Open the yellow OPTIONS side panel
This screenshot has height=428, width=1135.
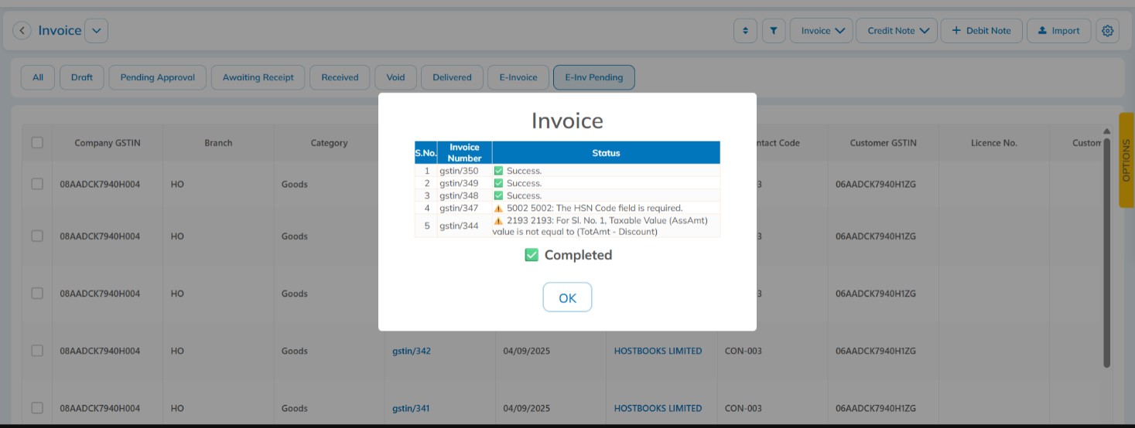pos(1126,160)
